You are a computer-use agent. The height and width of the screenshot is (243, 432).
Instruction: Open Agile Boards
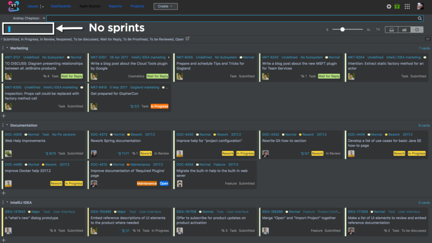click(90, 6)
